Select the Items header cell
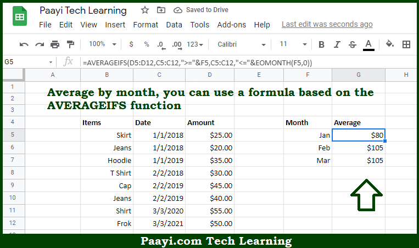This screenshot has width=419, height=248. pos(107,122)
